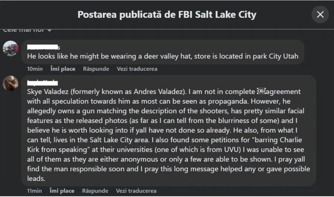The height and width of the screenshot is (197, 334).
Task: Open the deer valley hat commenter's profile picture
Action: click(x=10, y=48)
